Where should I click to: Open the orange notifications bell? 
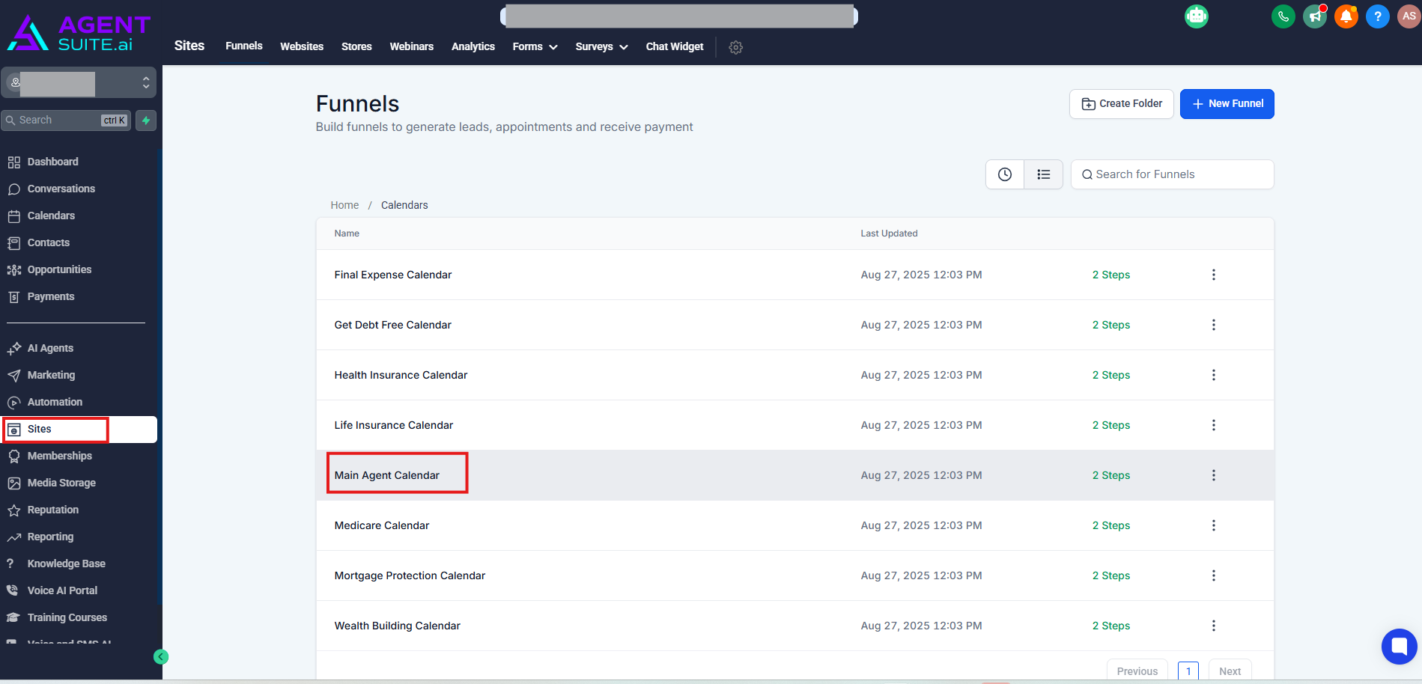(x=1346, y=16)
